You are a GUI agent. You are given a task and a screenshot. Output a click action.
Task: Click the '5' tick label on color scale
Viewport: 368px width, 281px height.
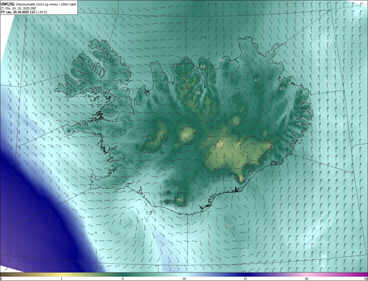click(x=123, y=279)
